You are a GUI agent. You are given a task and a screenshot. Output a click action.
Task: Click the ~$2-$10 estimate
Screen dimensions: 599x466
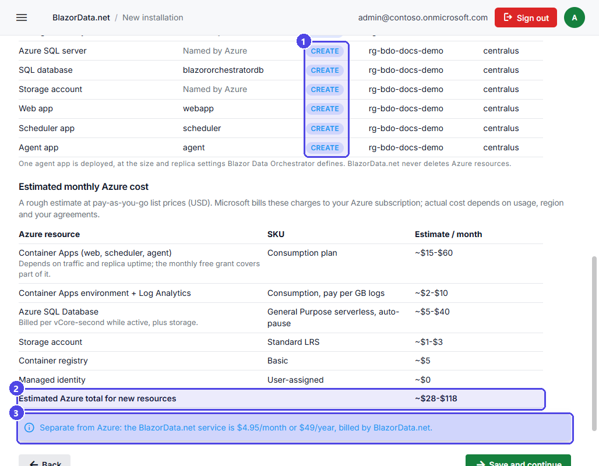tap(431, 293)
